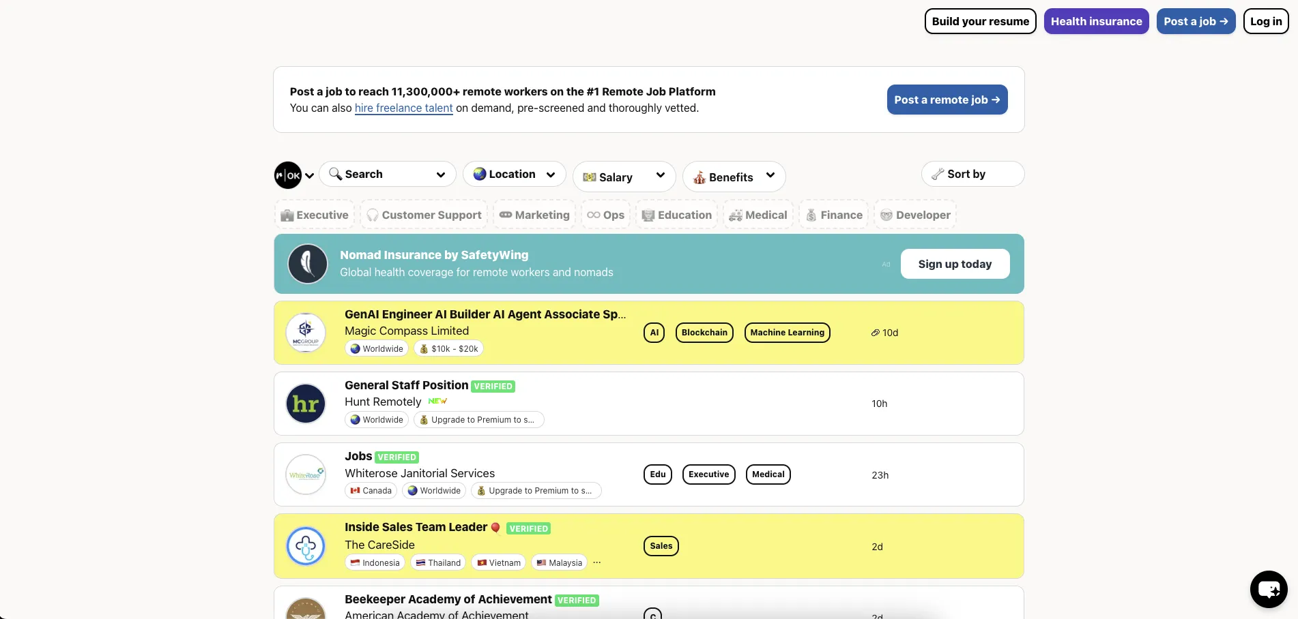Click the globe icon in Location filter
This screenshot has width=1298, height=619.
click(480, 174)
